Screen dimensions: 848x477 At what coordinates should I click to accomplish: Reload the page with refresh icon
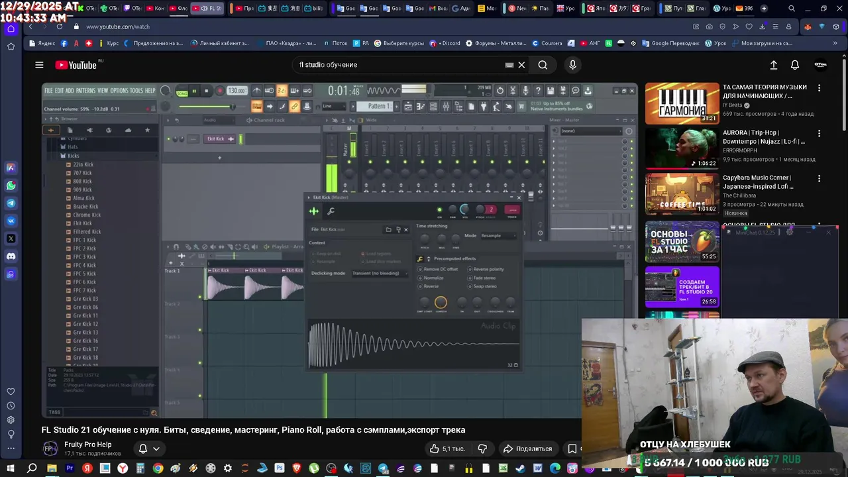(x=60, y=26)
